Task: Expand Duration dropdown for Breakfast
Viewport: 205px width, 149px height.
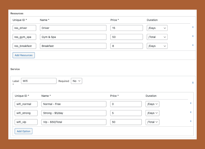Action: 157,46
